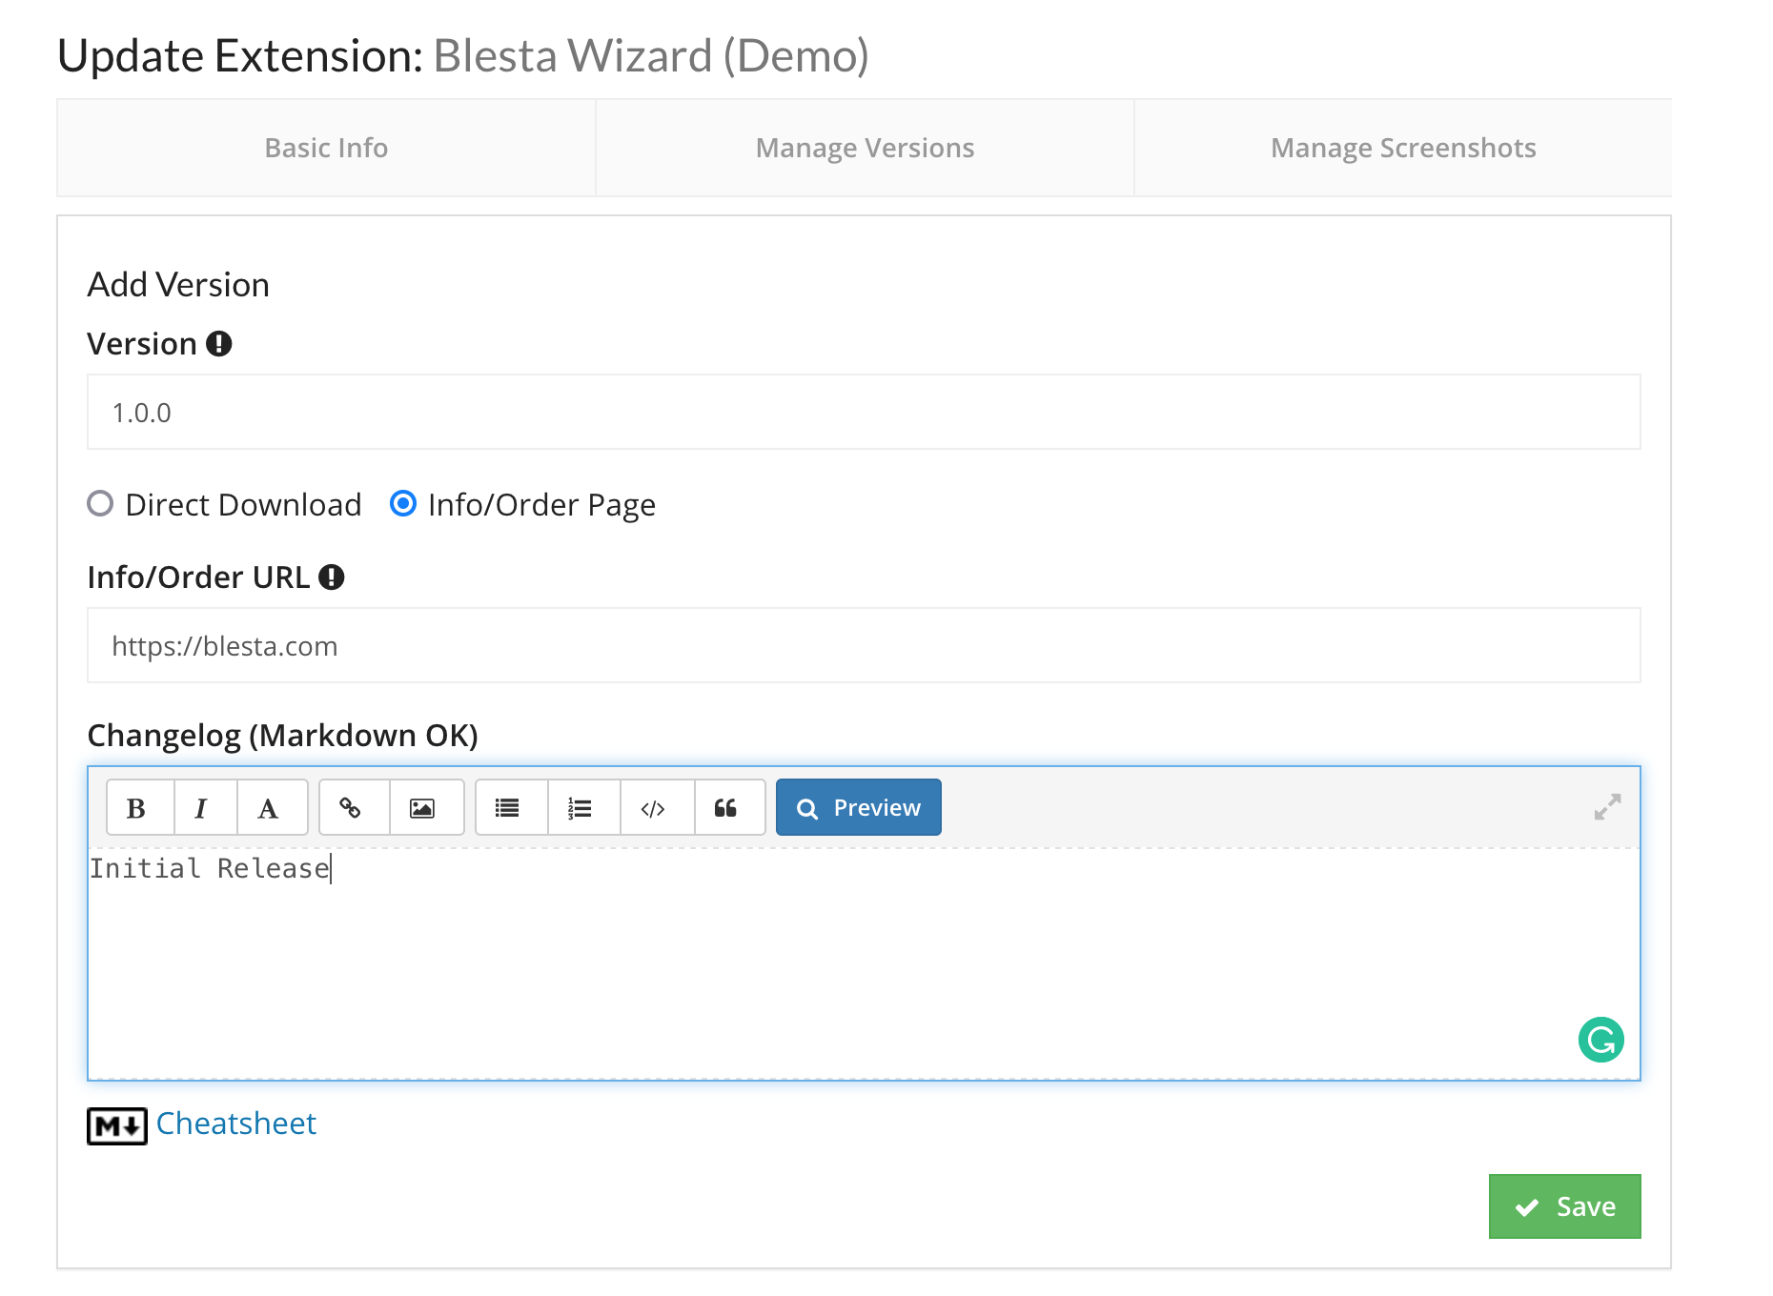Viewport: 1773px width, 1296px height.
Task: Insert a link via the toolbar
Action: point(353,808)
